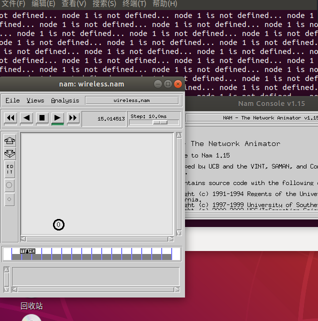Select the small circle node tool

(9, 199)
